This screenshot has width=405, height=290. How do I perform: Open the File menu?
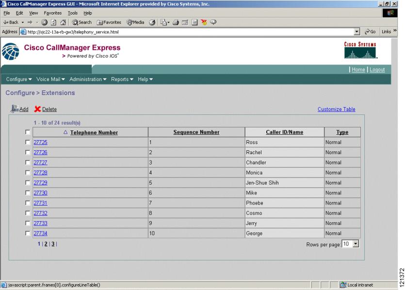6,13
